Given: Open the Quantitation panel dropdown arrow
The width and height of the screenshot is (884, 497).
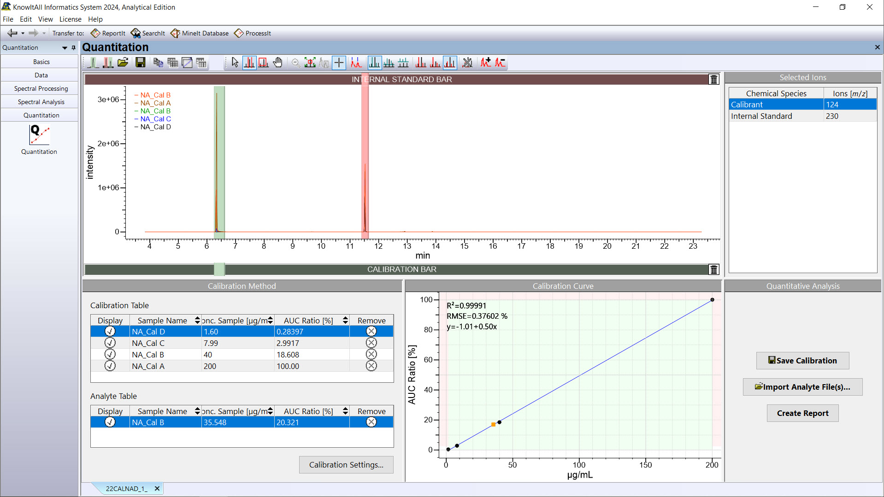Looking at the screenshot, I should [65, 48].
